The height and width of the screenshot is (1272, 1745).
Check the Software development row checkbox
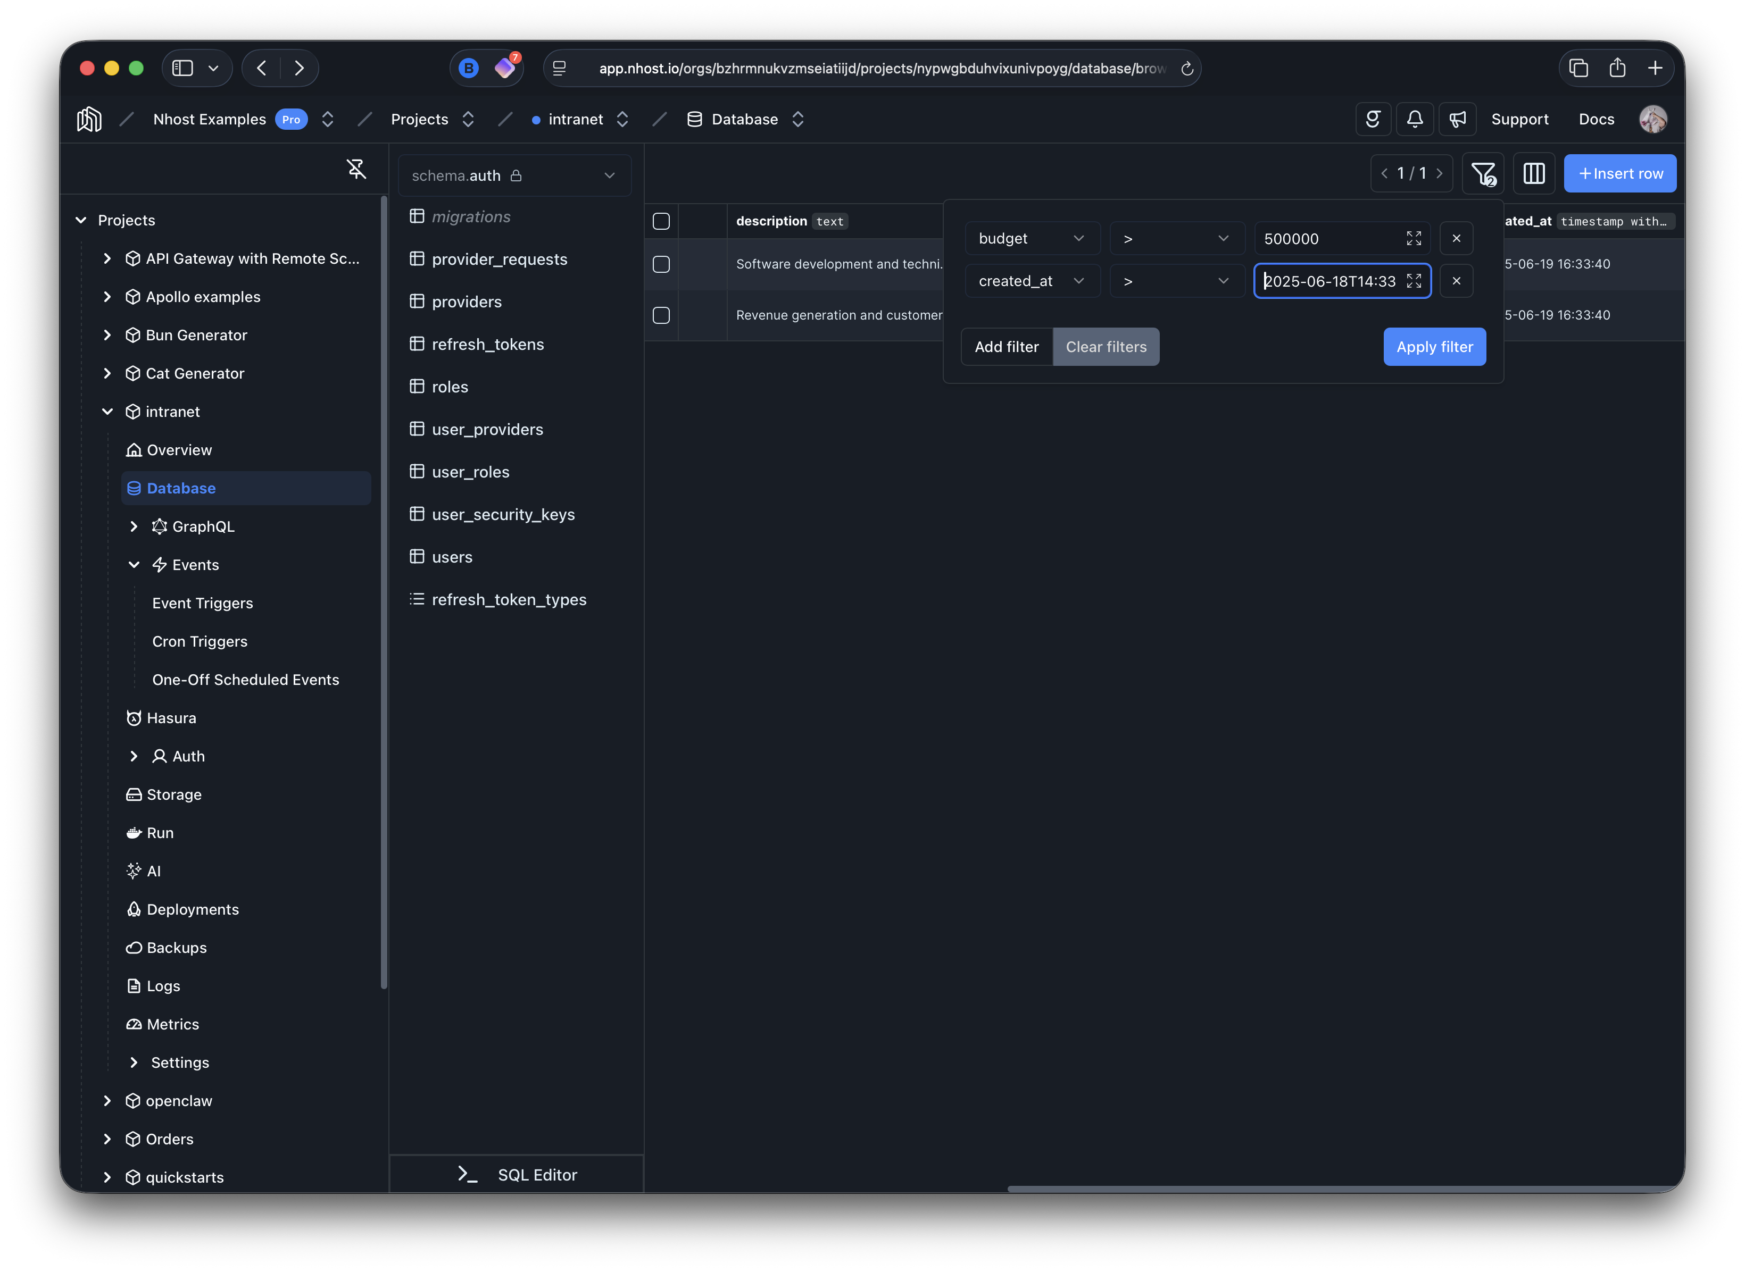click(661, 264)
